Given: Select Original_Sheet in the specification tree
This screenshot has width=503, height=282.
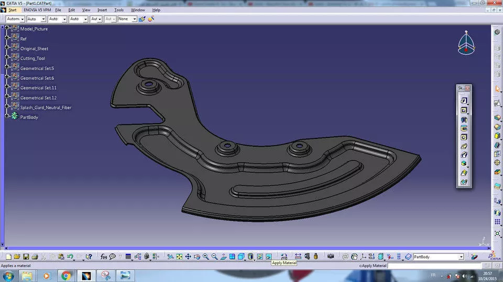Looking at the screenshot, I should tap(34, 49).
